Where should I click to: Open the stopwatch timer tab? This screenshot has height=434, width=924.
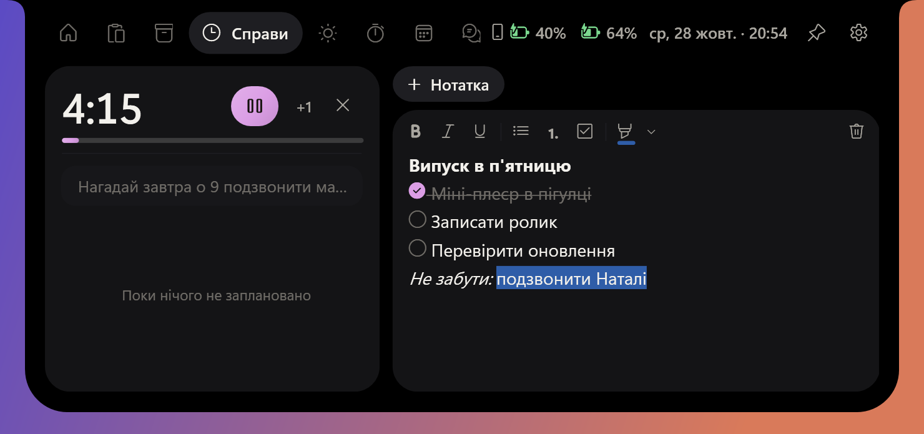[x=375, y=33]
